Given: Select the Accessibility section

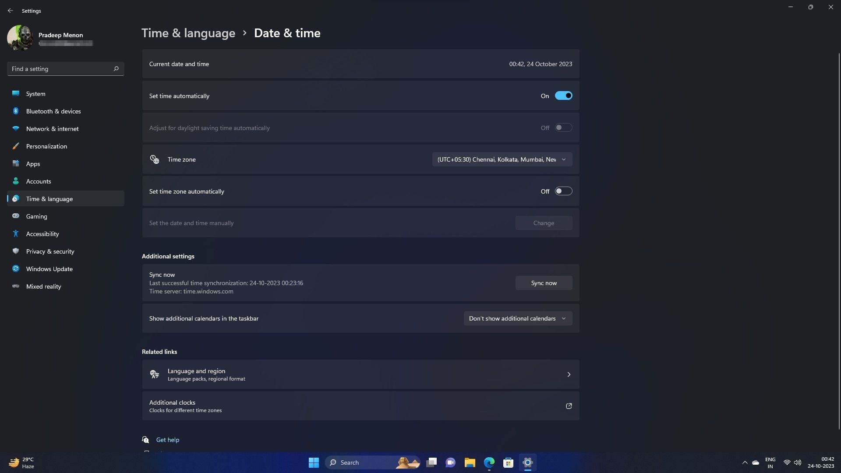Looking at the screenshot, I should coord(42,233).
